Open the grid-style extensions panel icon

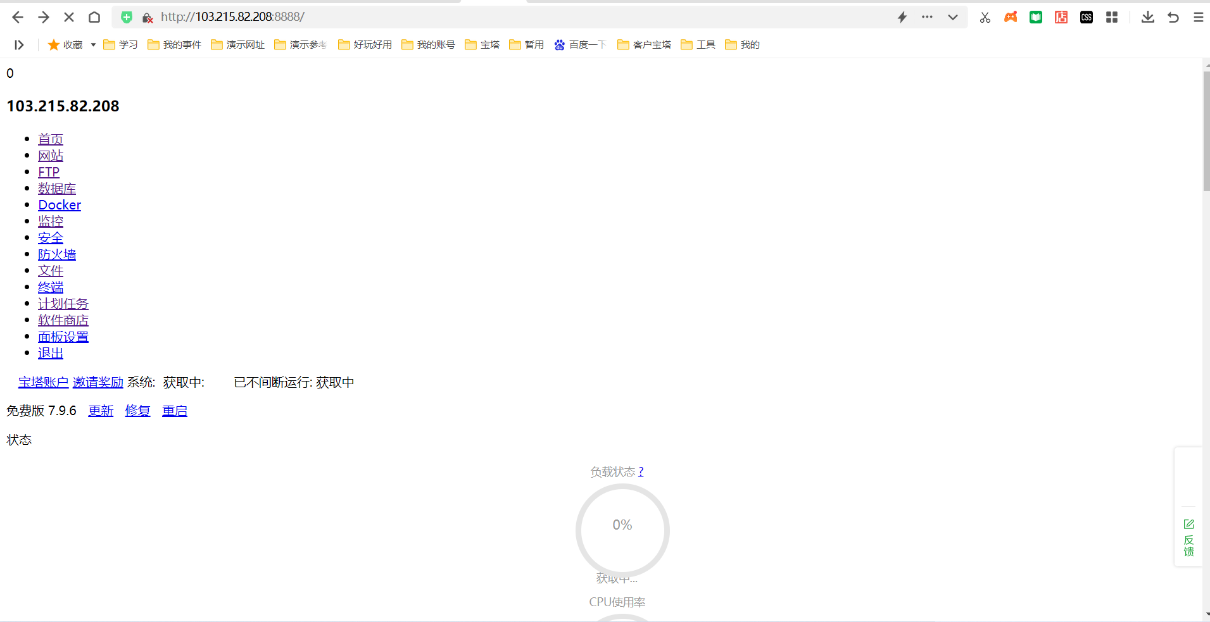(x=1112, y=17)
